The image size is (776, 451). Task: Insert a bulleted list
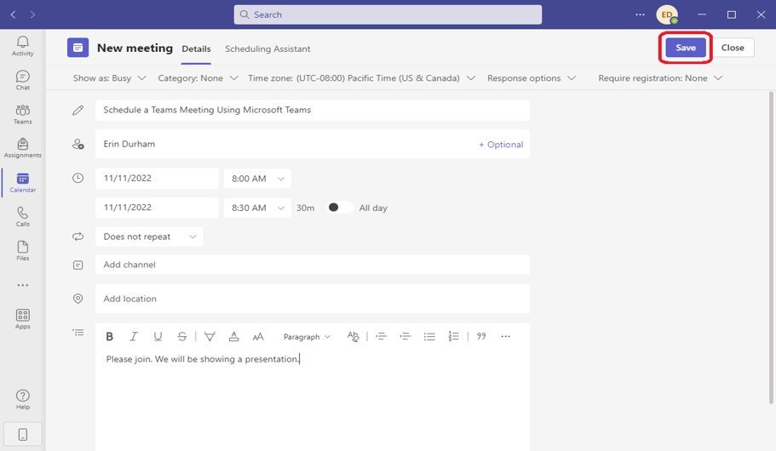point(429,337)
